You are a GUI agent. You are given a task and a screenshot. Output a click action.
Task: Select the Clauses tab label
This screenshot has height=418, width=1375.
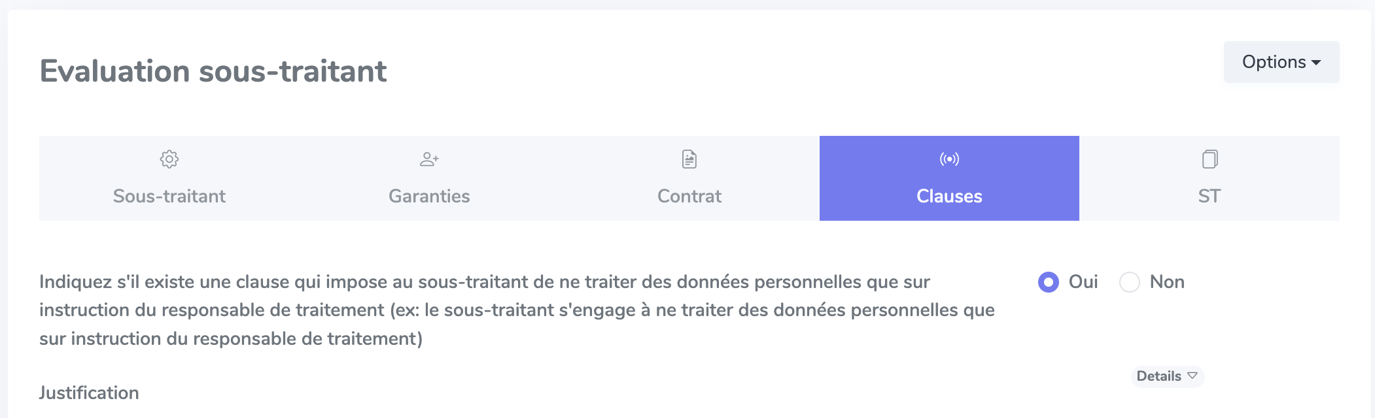(x=949, y=196)
